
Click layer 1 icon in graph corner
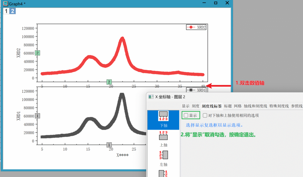[x=6, y=11]
